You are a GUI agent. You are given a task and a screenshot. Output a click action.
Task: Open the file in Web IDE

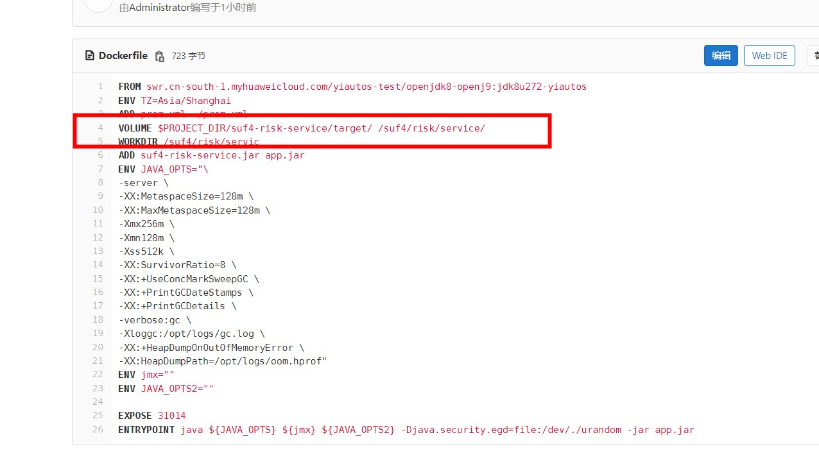pos(769,56)
